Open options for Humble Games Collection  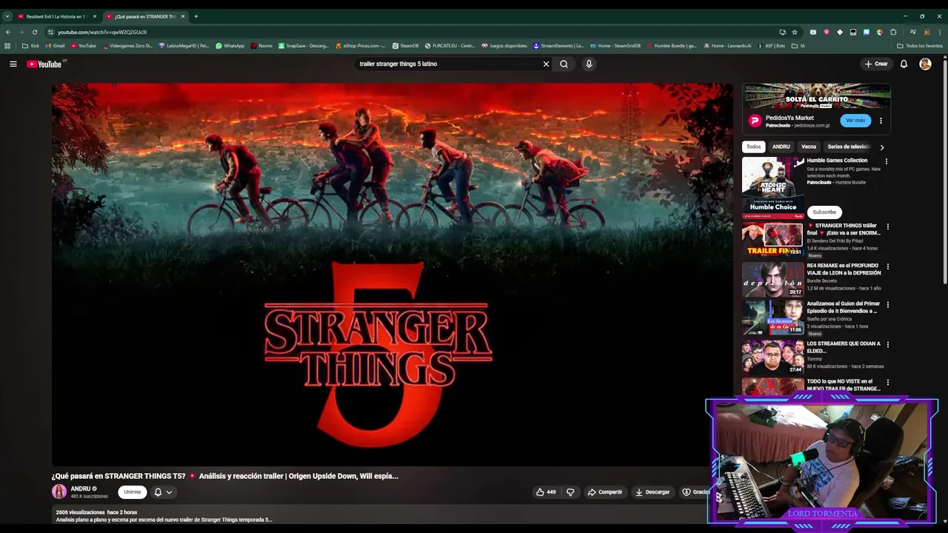tap(886, 161)
